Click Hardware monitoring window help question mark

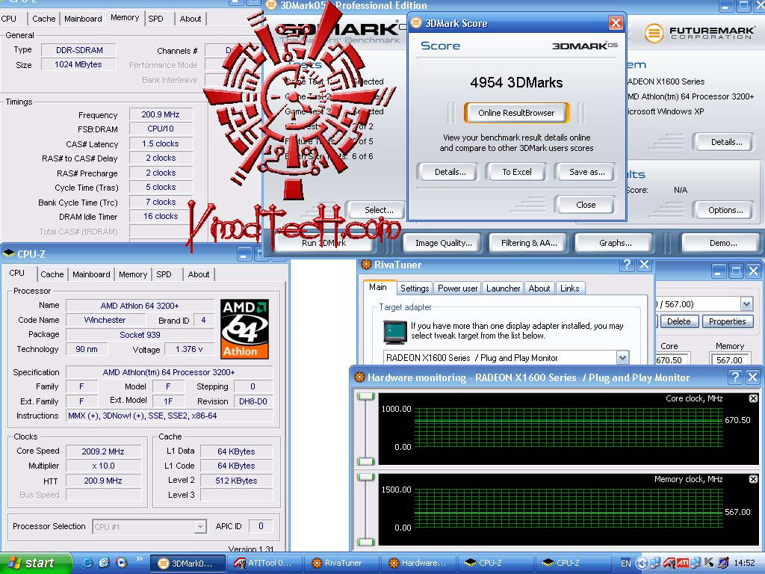coord(735,377)
